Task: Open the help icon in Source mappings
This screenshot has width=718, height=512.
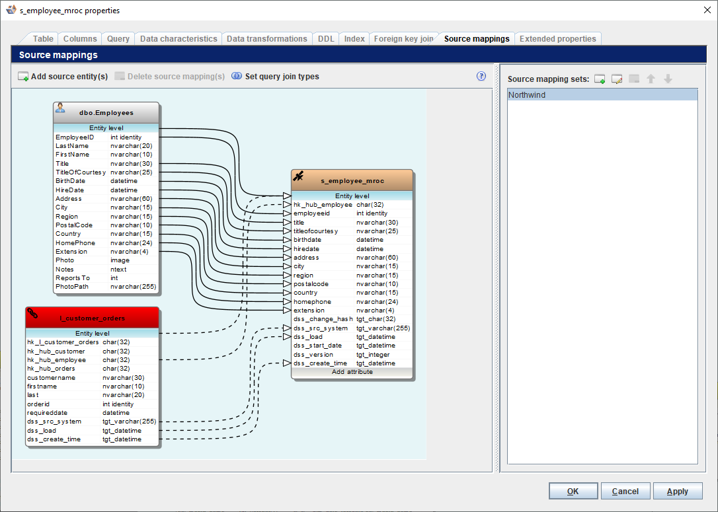Action: click(x=481, y=76)
